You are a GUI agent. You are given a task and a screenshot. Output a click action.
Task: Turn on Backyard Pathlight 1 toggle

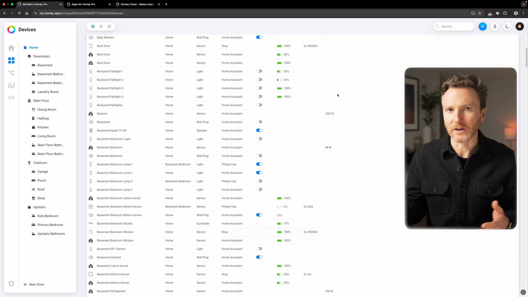coord(259,71)
